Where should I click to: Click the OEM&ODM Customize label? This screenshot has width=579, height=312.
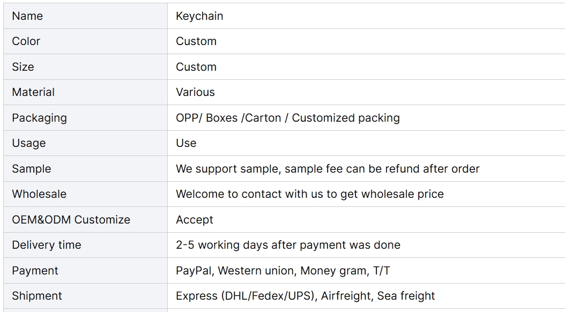click(71, 220)
